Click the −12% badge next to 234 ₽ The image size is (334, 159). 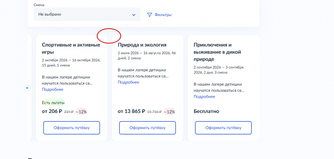click(81, 112)
